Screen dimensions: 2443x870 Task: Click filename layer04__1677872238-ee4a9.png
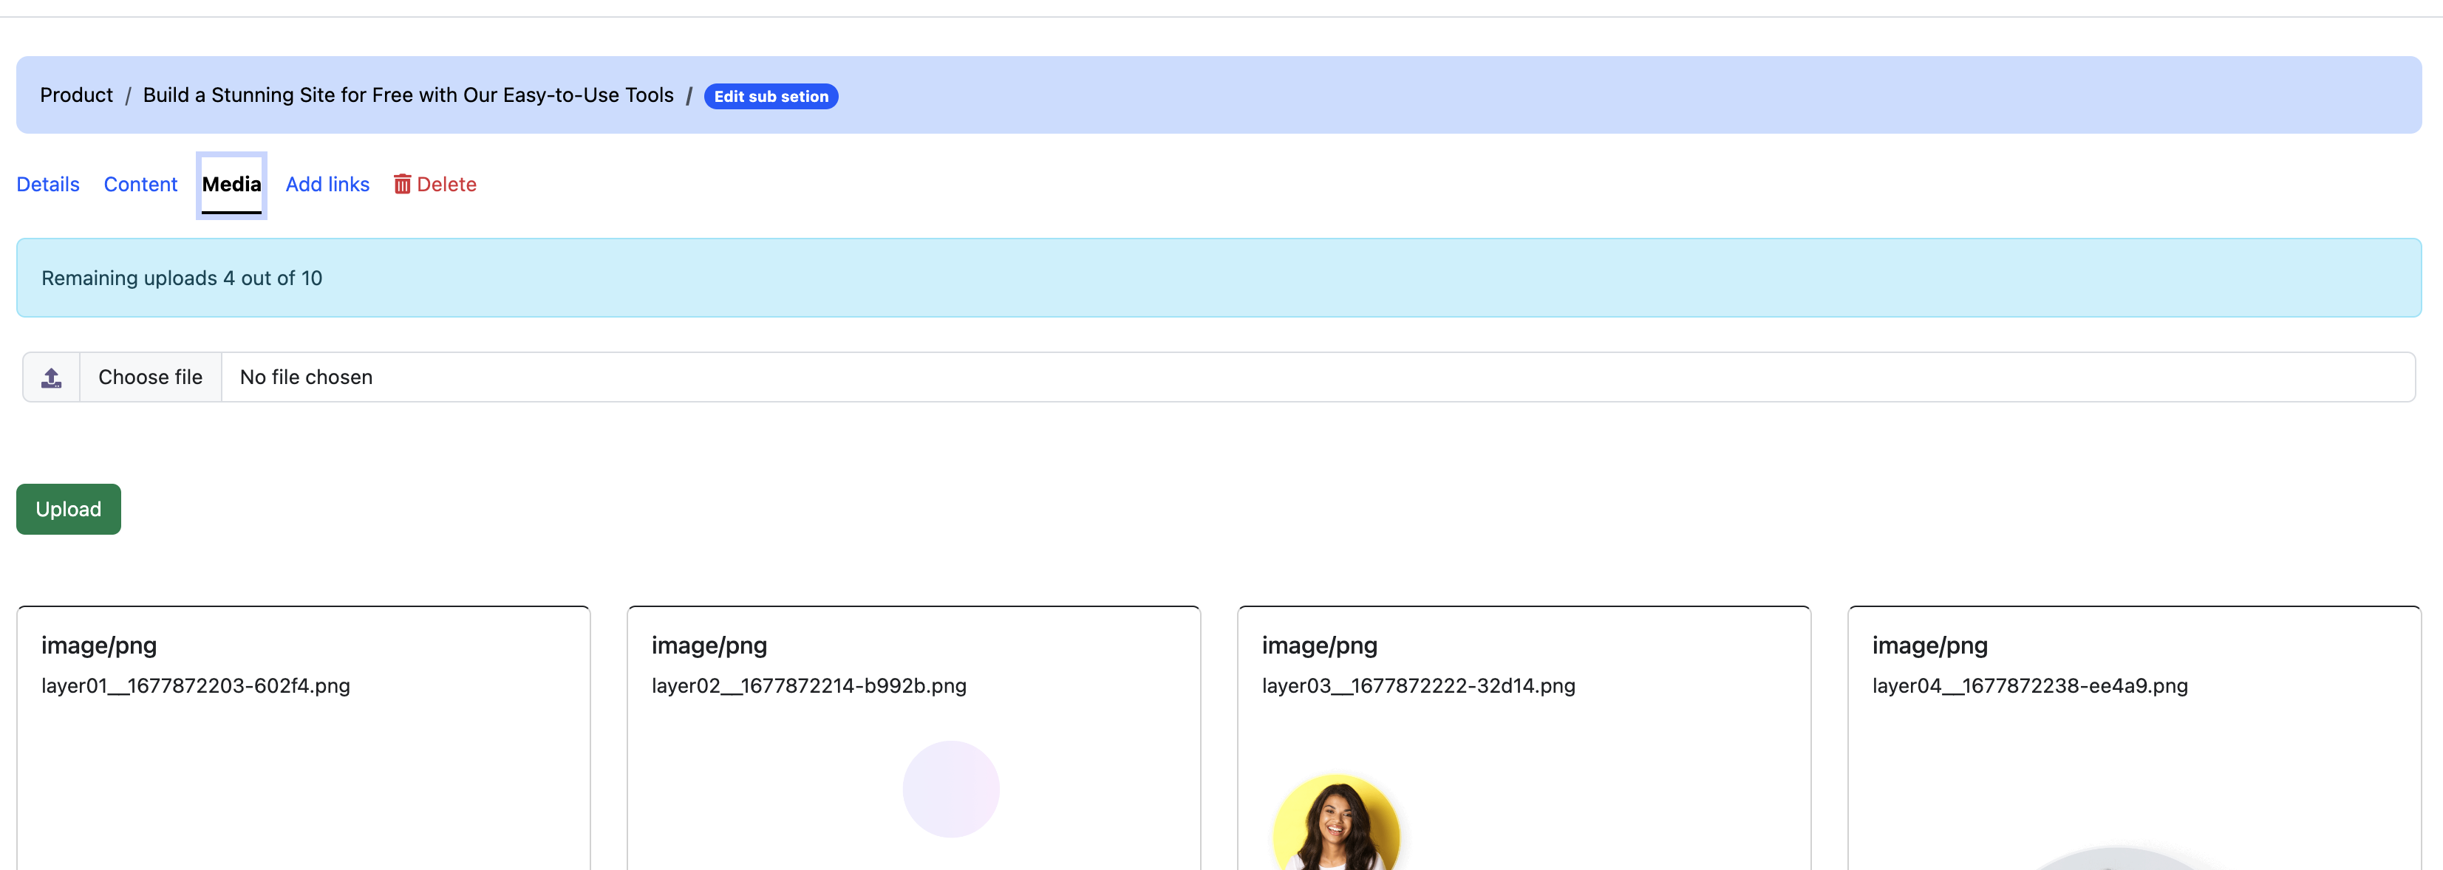click(x=2029, y=685)
